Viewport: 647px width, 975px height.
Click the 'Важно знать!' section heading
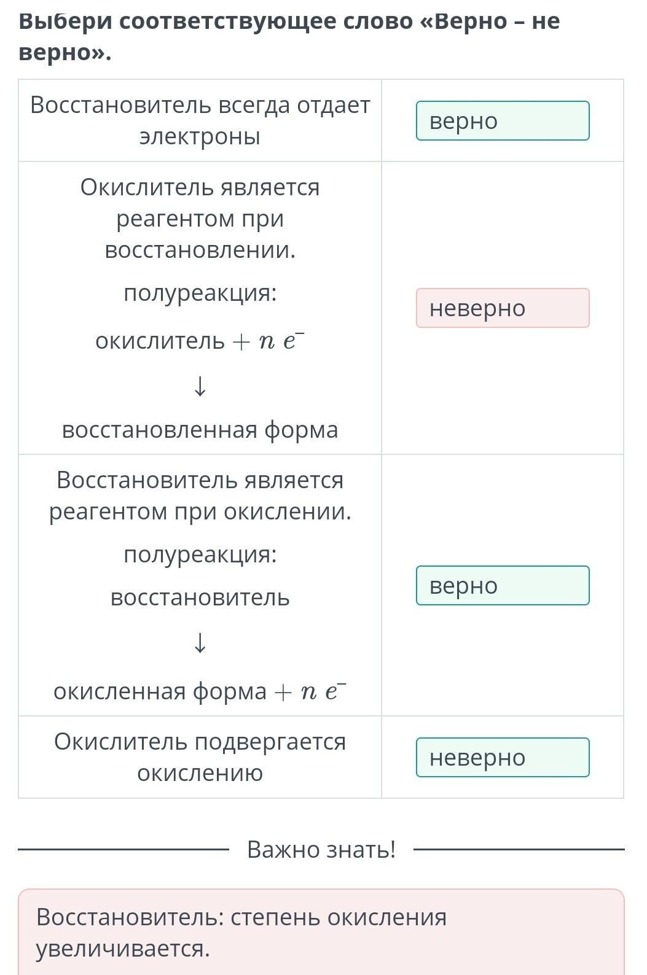click(x=321, y=850)
